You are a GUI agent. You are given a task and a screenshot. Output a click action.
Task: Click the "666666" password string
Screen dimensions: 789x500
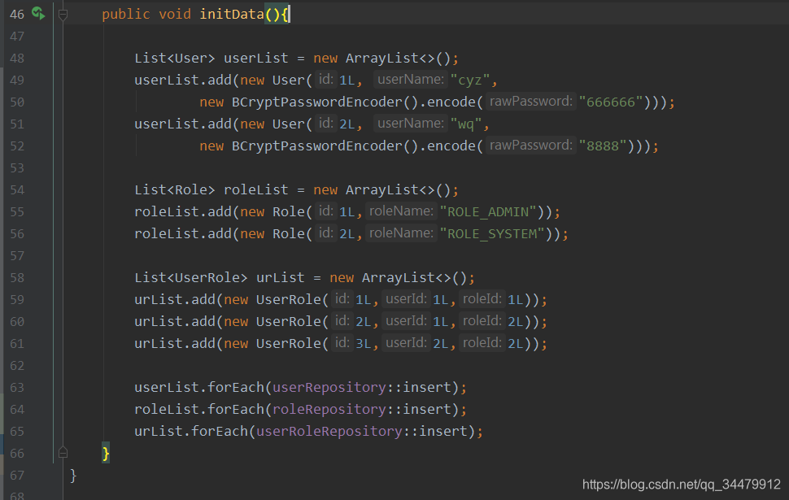pyautogui.click(x=611, y=102)
